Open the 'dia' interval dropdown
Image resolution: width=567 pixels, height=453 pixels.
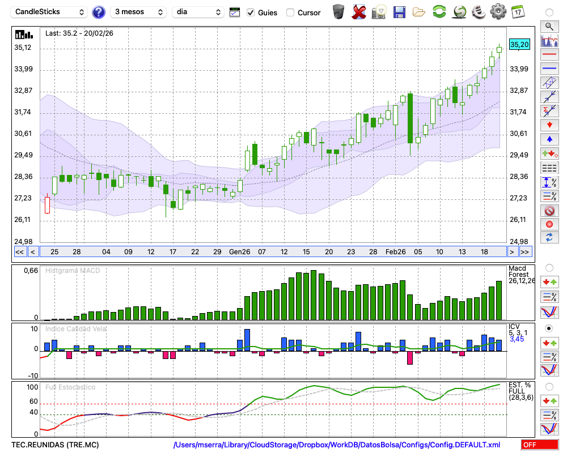[x=199, y=12]
